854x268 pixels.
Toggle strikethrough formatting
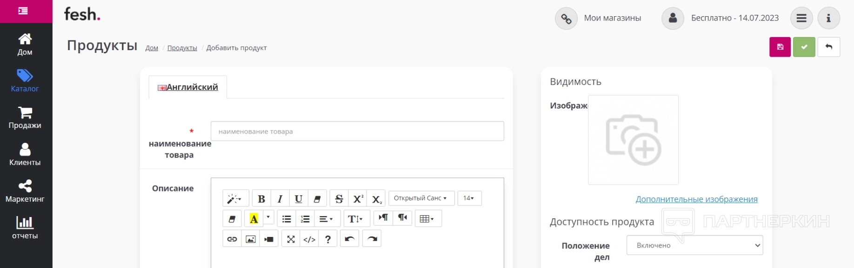[x=339, y=198]
